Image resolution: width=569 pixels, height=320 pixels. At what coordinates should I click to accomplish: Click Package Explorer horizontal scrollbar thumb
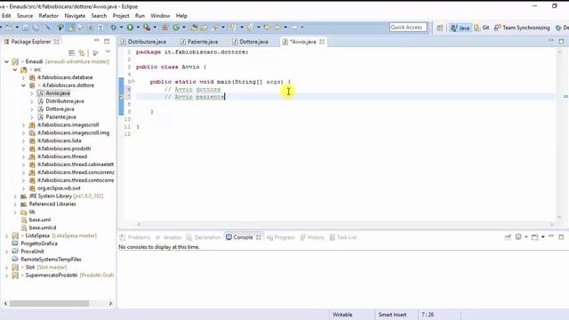pyautogui.click(x=49, y=303)
